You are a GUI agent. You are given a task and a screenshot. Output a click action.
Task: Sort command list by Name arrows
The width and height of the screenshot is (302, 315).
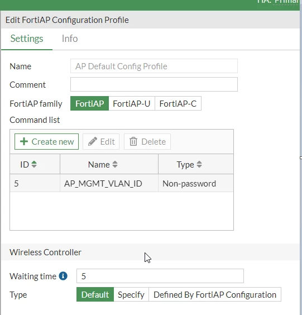tap(115, 164)
